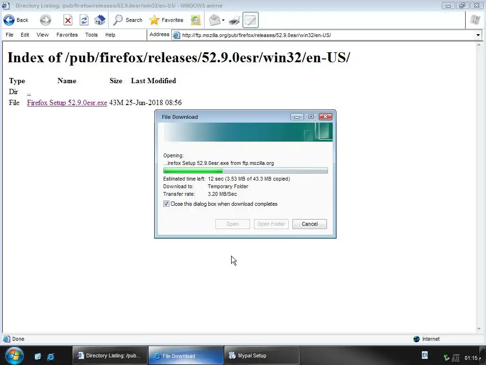The image size is (486, 365).
Task: Click into the Address URL field
Action: click(x=327, y=35)
